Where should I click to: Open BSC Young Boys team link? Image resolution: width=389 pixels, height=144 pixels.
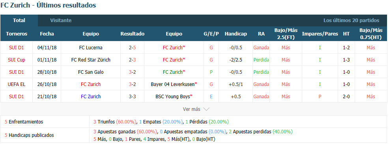pyautogui.click(x=173, y=96)
